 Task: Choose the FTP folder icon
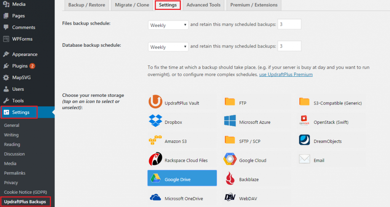tap(230, 102)
